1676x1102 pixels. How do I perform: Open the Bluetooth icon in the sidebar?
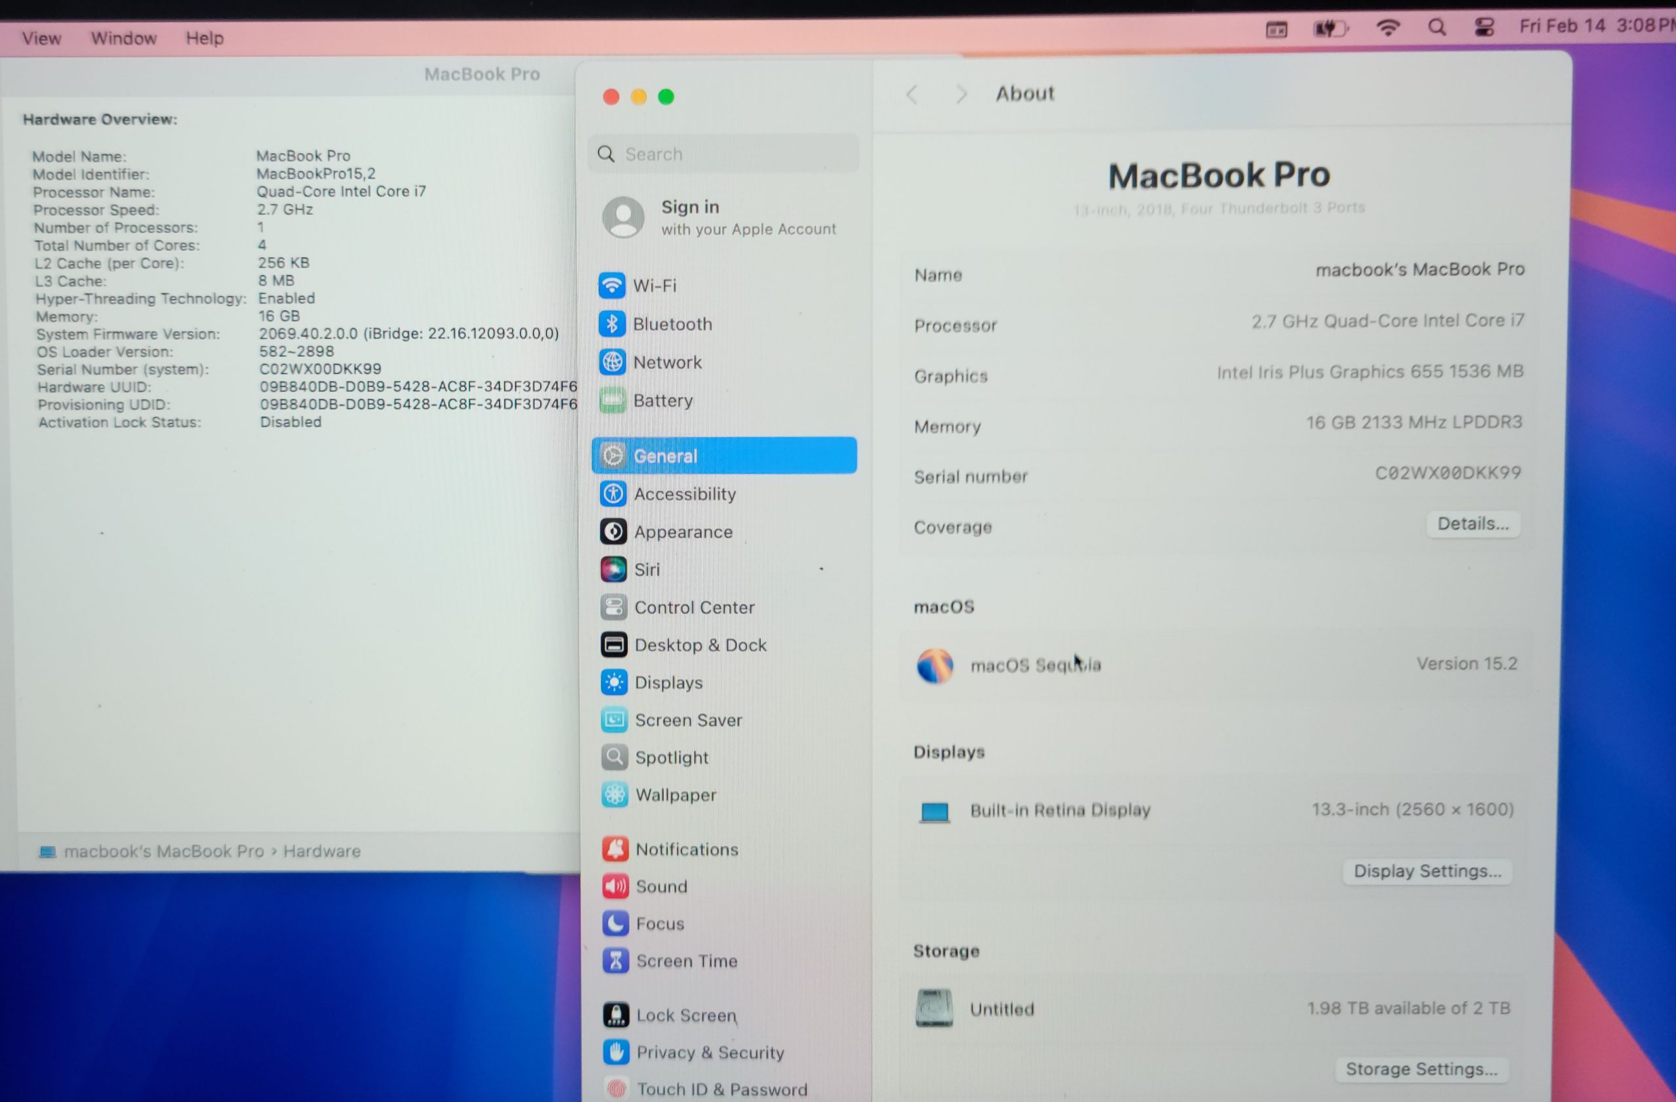pyautogui.click(x=612, y=324)
